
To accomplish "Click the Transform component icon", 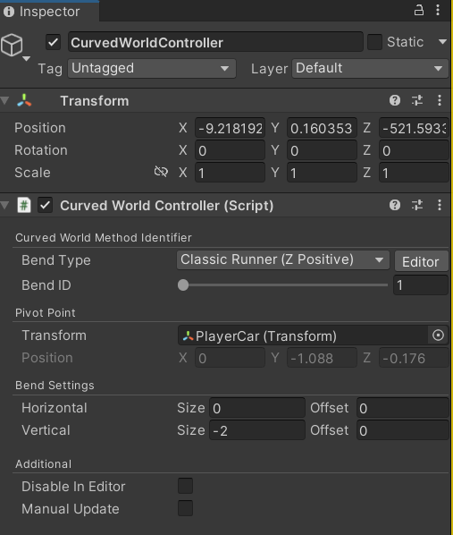I will [x=24, y=101].
